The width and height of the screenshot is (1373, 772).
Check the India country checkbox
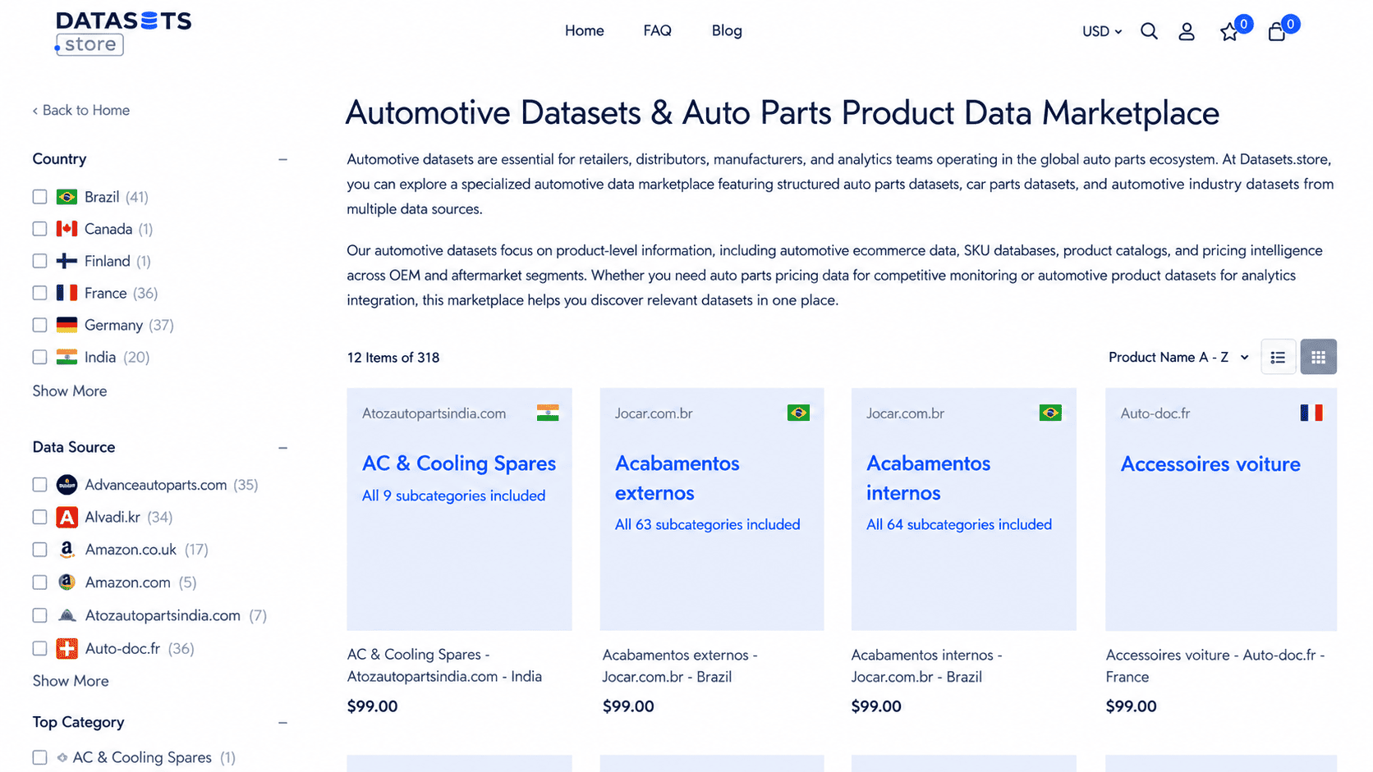tap(39, 357)
